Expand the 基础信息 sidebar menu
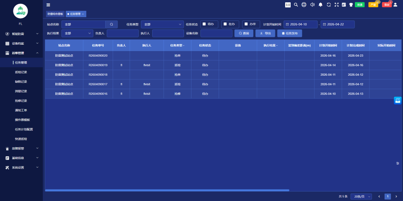Image resolution: width=403 pixels, height=201 pixels. click(21, 158)
